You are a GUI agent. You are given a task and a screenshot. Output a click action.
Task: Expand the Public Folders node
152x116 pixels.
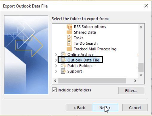click(x=56, y=66)
